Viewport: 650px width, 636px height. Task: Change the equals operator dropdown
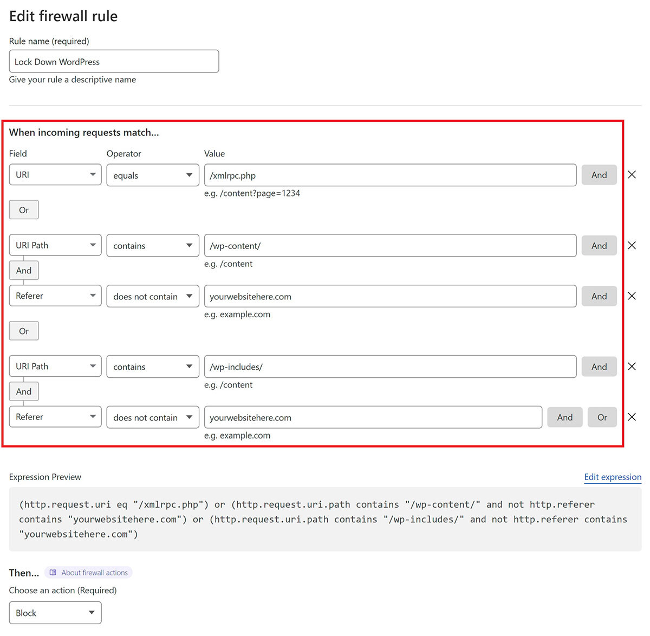(153, 175)
